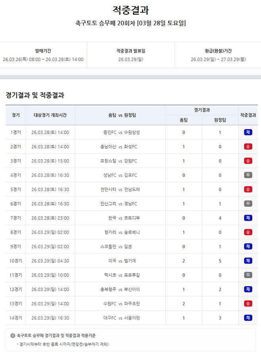Screen dimensions: 261x352
Task: Click the red 승 badge for 2경기
Action: click(x=248, y=147)
